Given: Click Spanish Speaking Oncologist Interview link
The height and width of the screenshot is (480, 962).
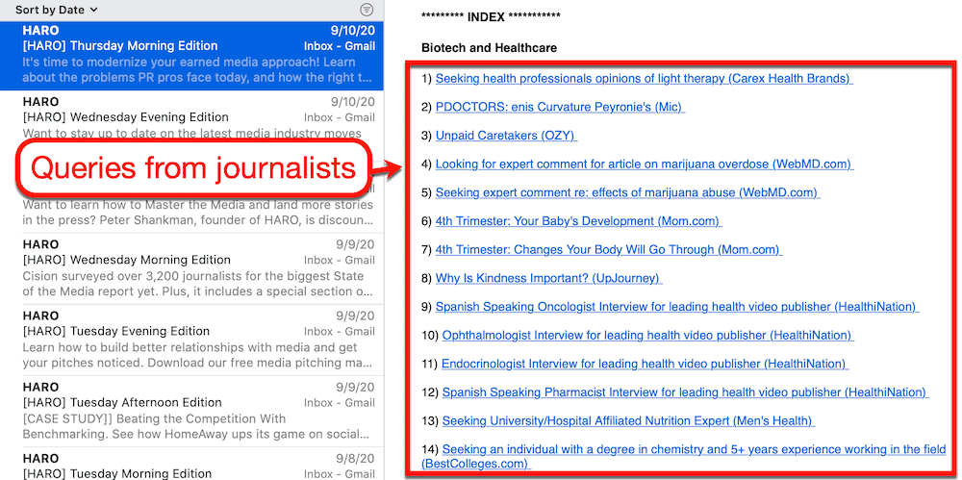Looking at the screenshot, I should point(676,307).
